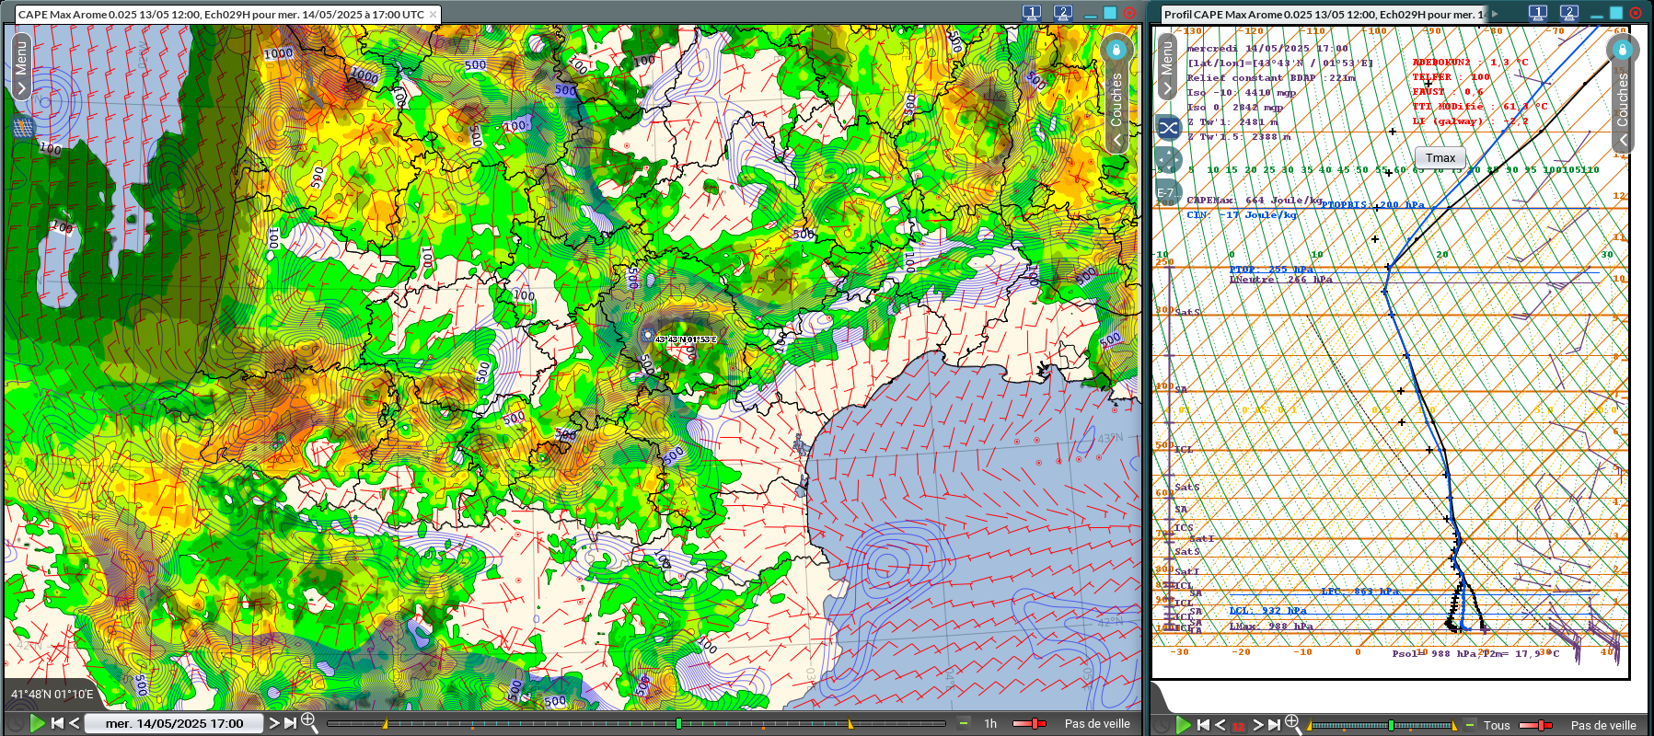This screenshot has width=1654, height=736.
Task: Send the profile window to screen 1
Action: 1537,13
